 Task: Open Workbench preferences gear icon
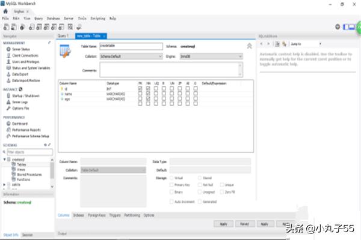click(x=338, y=27)
